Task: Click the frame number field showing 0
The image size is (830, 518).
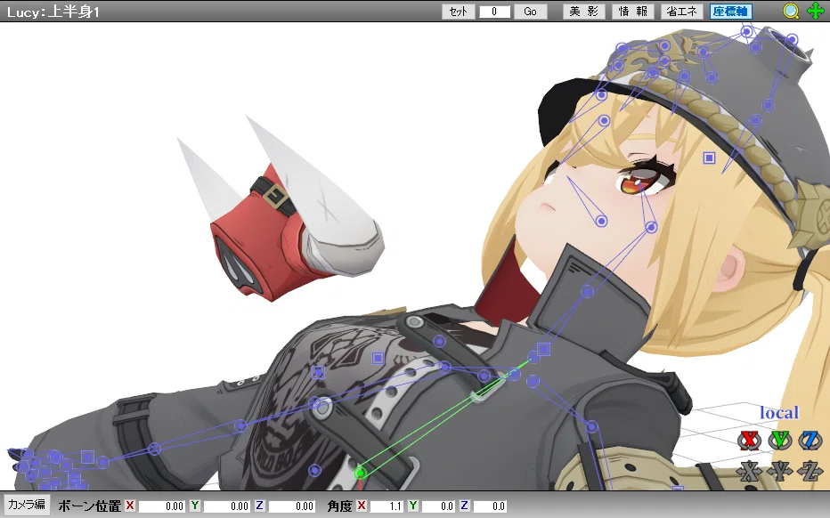Action: pos(494,12)
